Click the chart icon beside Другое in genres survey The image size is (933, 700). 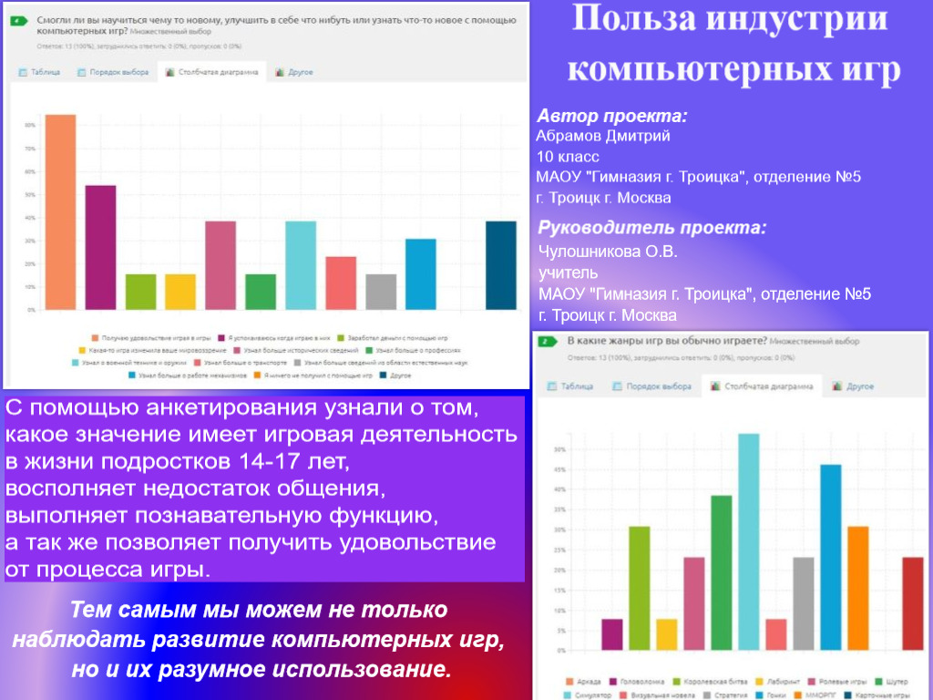(x=836, y=385)
